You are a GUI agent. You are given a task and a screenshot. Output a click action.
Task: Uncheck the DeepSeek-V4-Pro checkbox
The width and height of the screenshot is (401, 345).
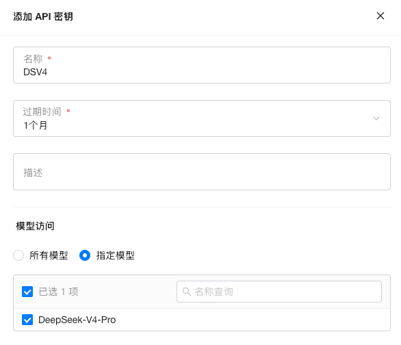point(27,320)
